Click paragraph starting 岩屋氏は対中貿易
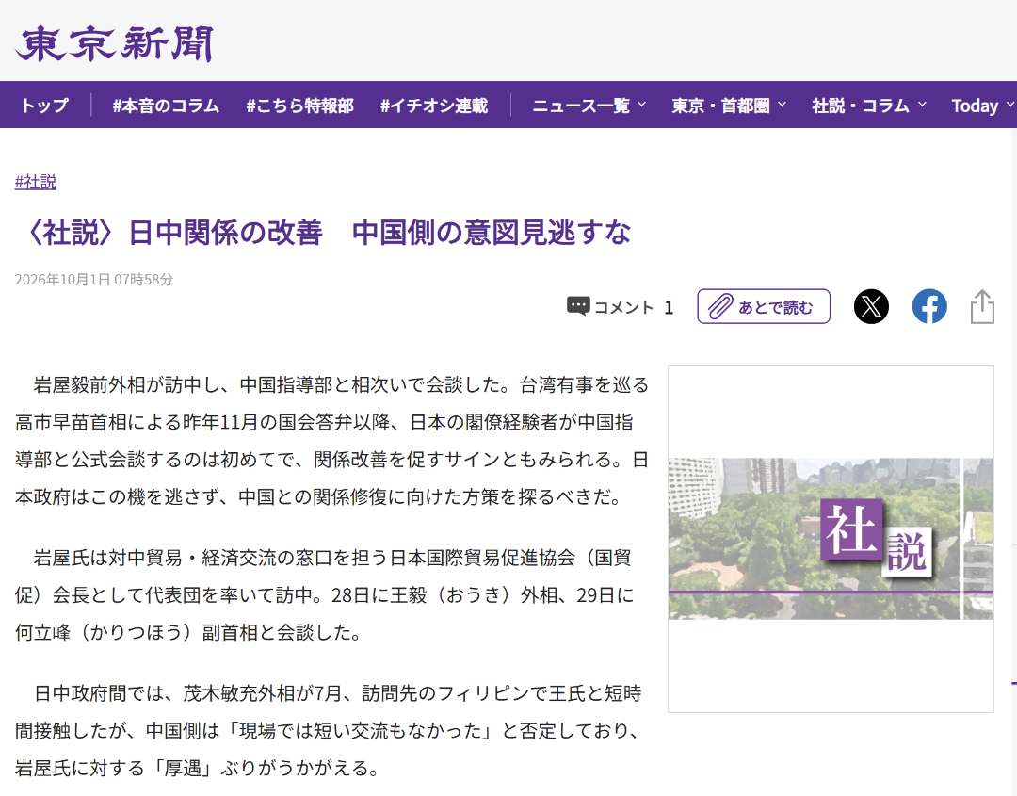The width and height of the screenshot is (1017, 796). [324, 594]
